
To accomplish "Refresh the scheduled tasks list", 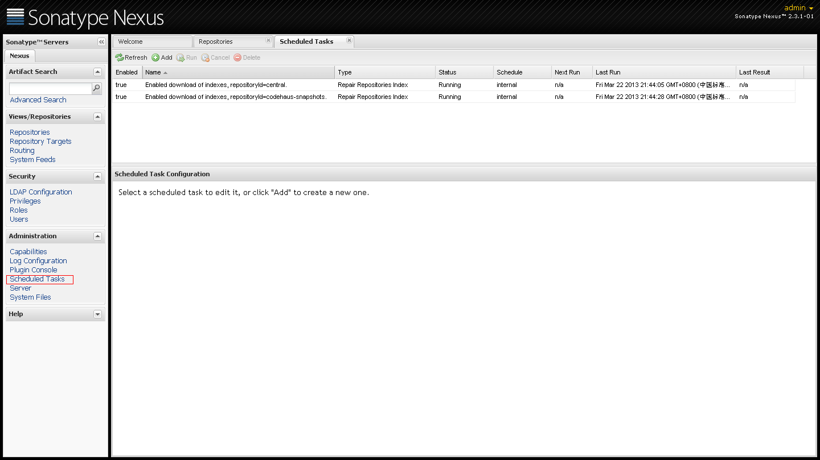I will tap(131, 57).
